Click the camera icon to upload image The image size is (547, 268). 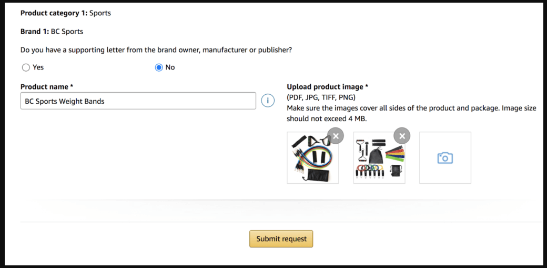(445, 157)
